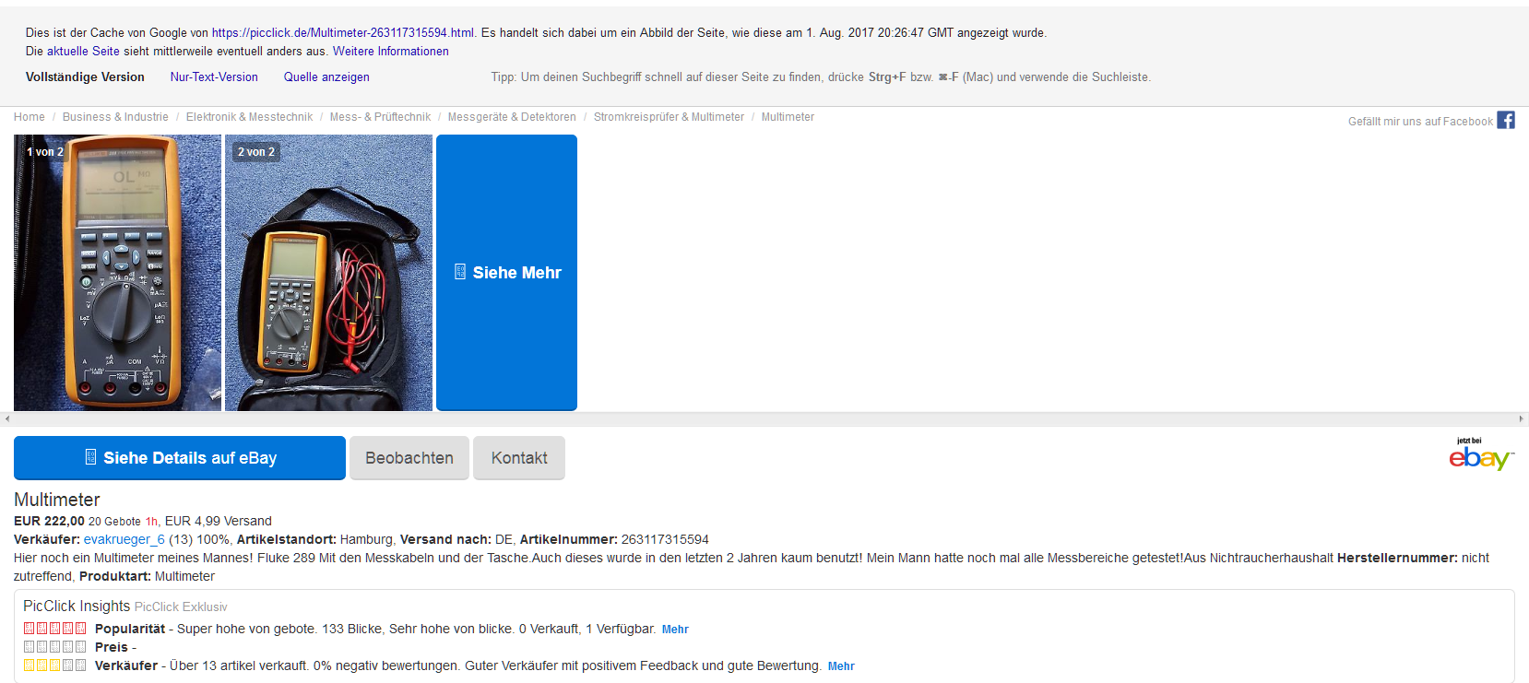Click the price EUR 222,00
This screenshot has height=683, width=1529.
click(49, 521)
